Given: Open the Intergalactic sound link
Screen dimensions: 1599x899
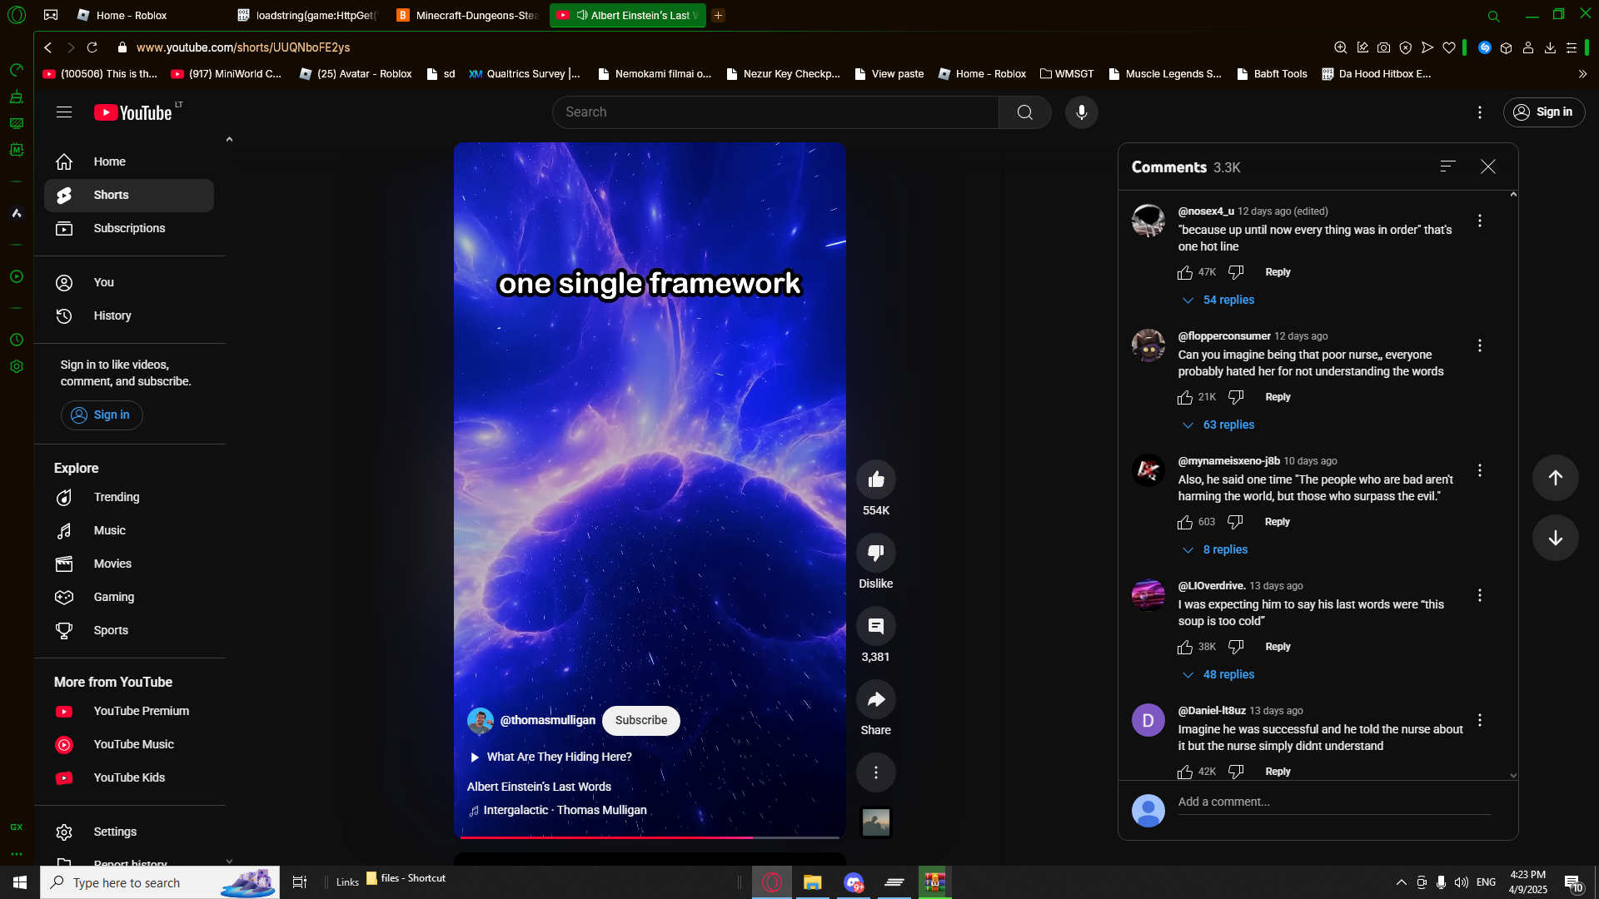Looking at the screenshot, I should tap(558, 810).
